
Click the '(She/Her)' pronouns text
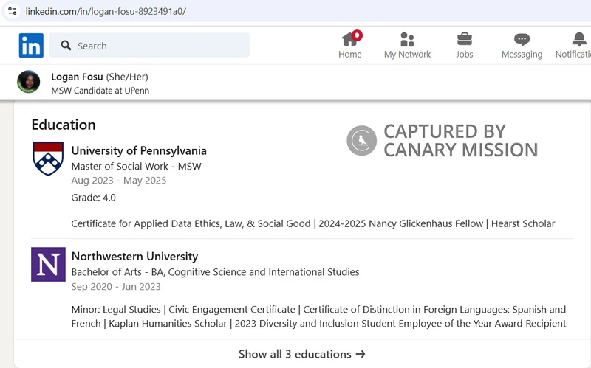(x=127, y=77)
